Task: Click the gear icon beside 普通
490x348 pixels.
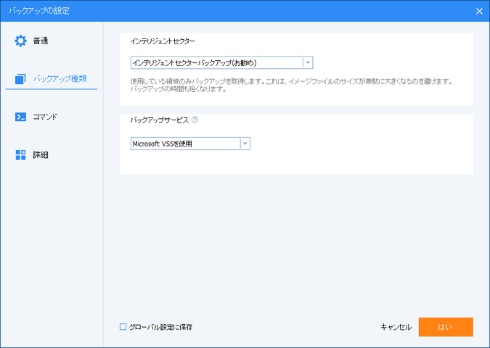Action: click(20, 41)
